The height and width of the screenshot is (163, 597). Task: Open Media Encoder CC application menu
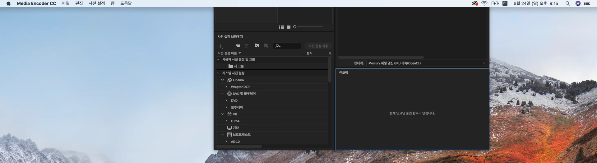(36, 3)
